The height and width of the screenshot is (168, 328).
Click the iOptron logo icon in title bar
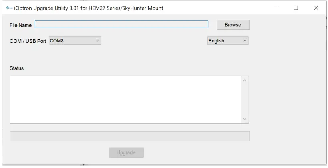coord(9,8)
